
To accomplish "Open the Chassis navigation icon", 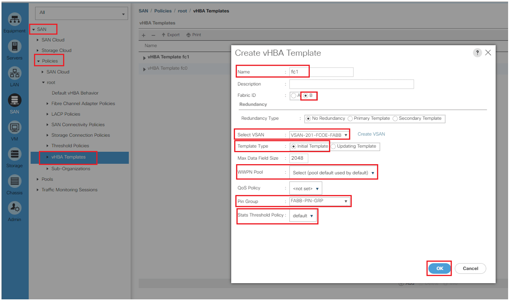I will click(15, 181).
